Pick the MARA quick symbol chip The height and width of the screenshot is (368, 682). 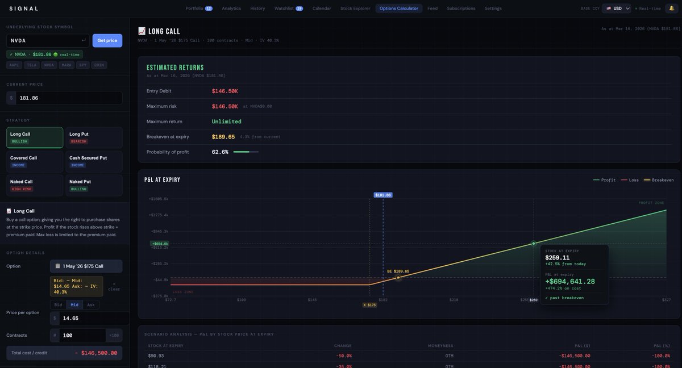point(66,65)
